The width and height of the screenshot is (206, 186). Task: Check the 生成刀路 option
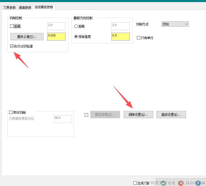click(135, 183)
